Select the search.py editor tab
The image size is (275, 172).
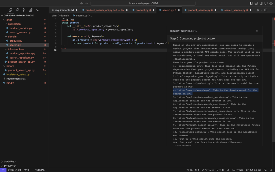(169, 10)
